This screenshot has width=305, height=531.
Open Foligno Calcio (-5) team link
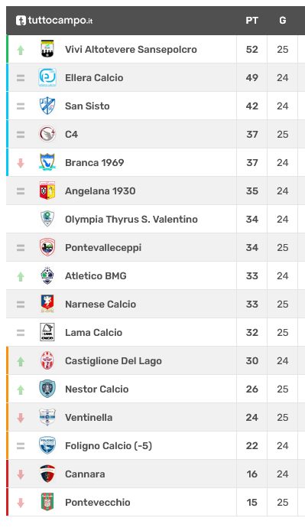point(109,445)
